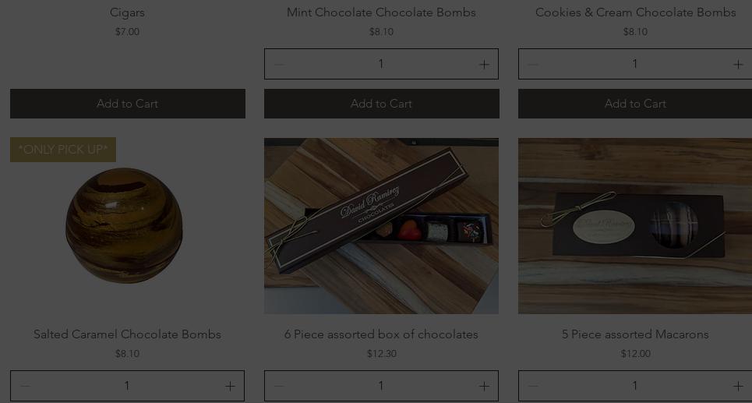Screen dimensions: 752x403
Task: Open the Salted Caramel Chocolate Bombs title
Action: coord(127,334)
